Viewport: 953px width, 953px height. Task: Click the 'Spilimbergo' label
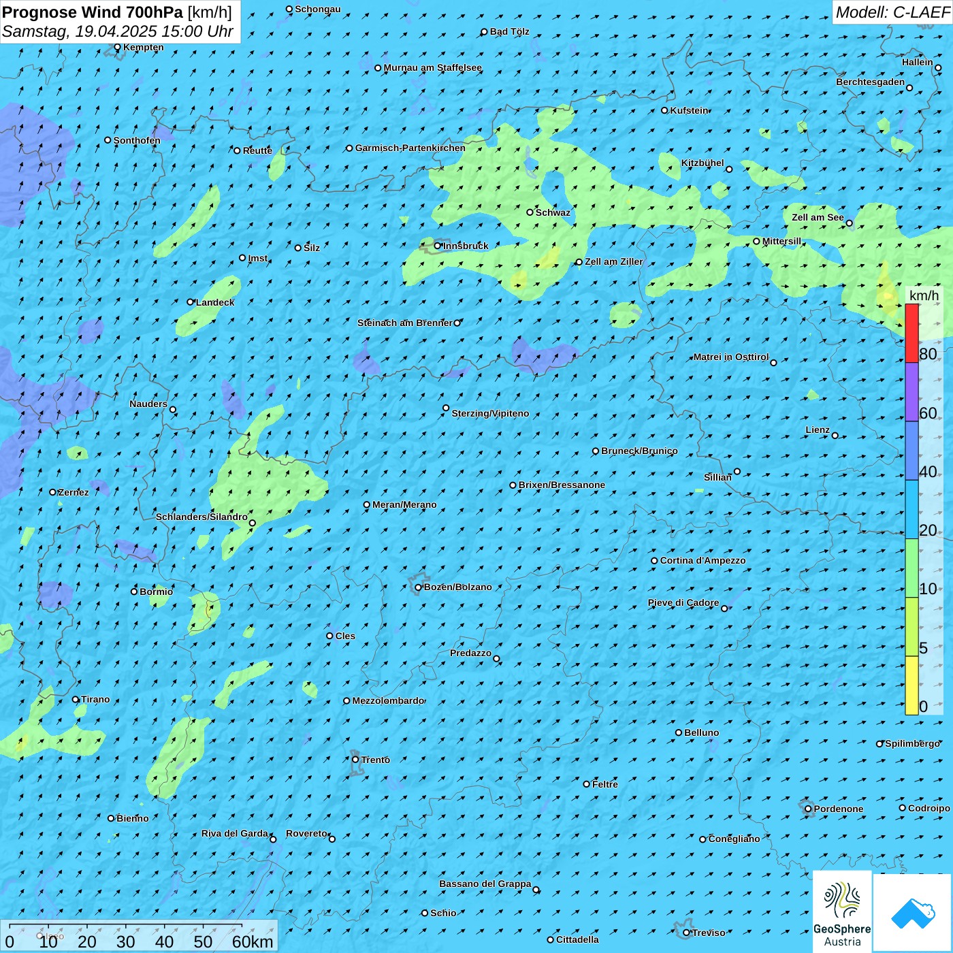(912, 743)
